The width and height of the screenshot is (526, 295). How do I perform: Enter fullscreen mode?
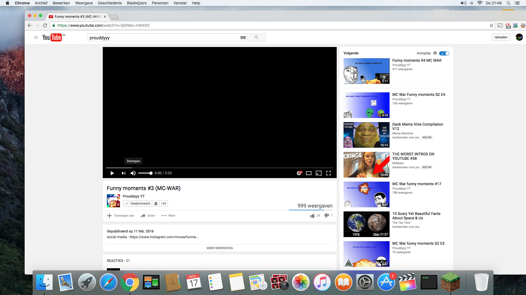pos(328,173)
